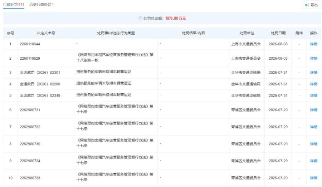
Task: Select document number 2262900733
Action: coord(30,178)
